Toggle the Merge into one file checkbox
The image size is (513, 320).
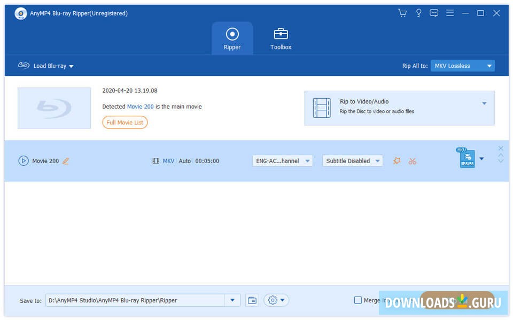click(358, 300)
